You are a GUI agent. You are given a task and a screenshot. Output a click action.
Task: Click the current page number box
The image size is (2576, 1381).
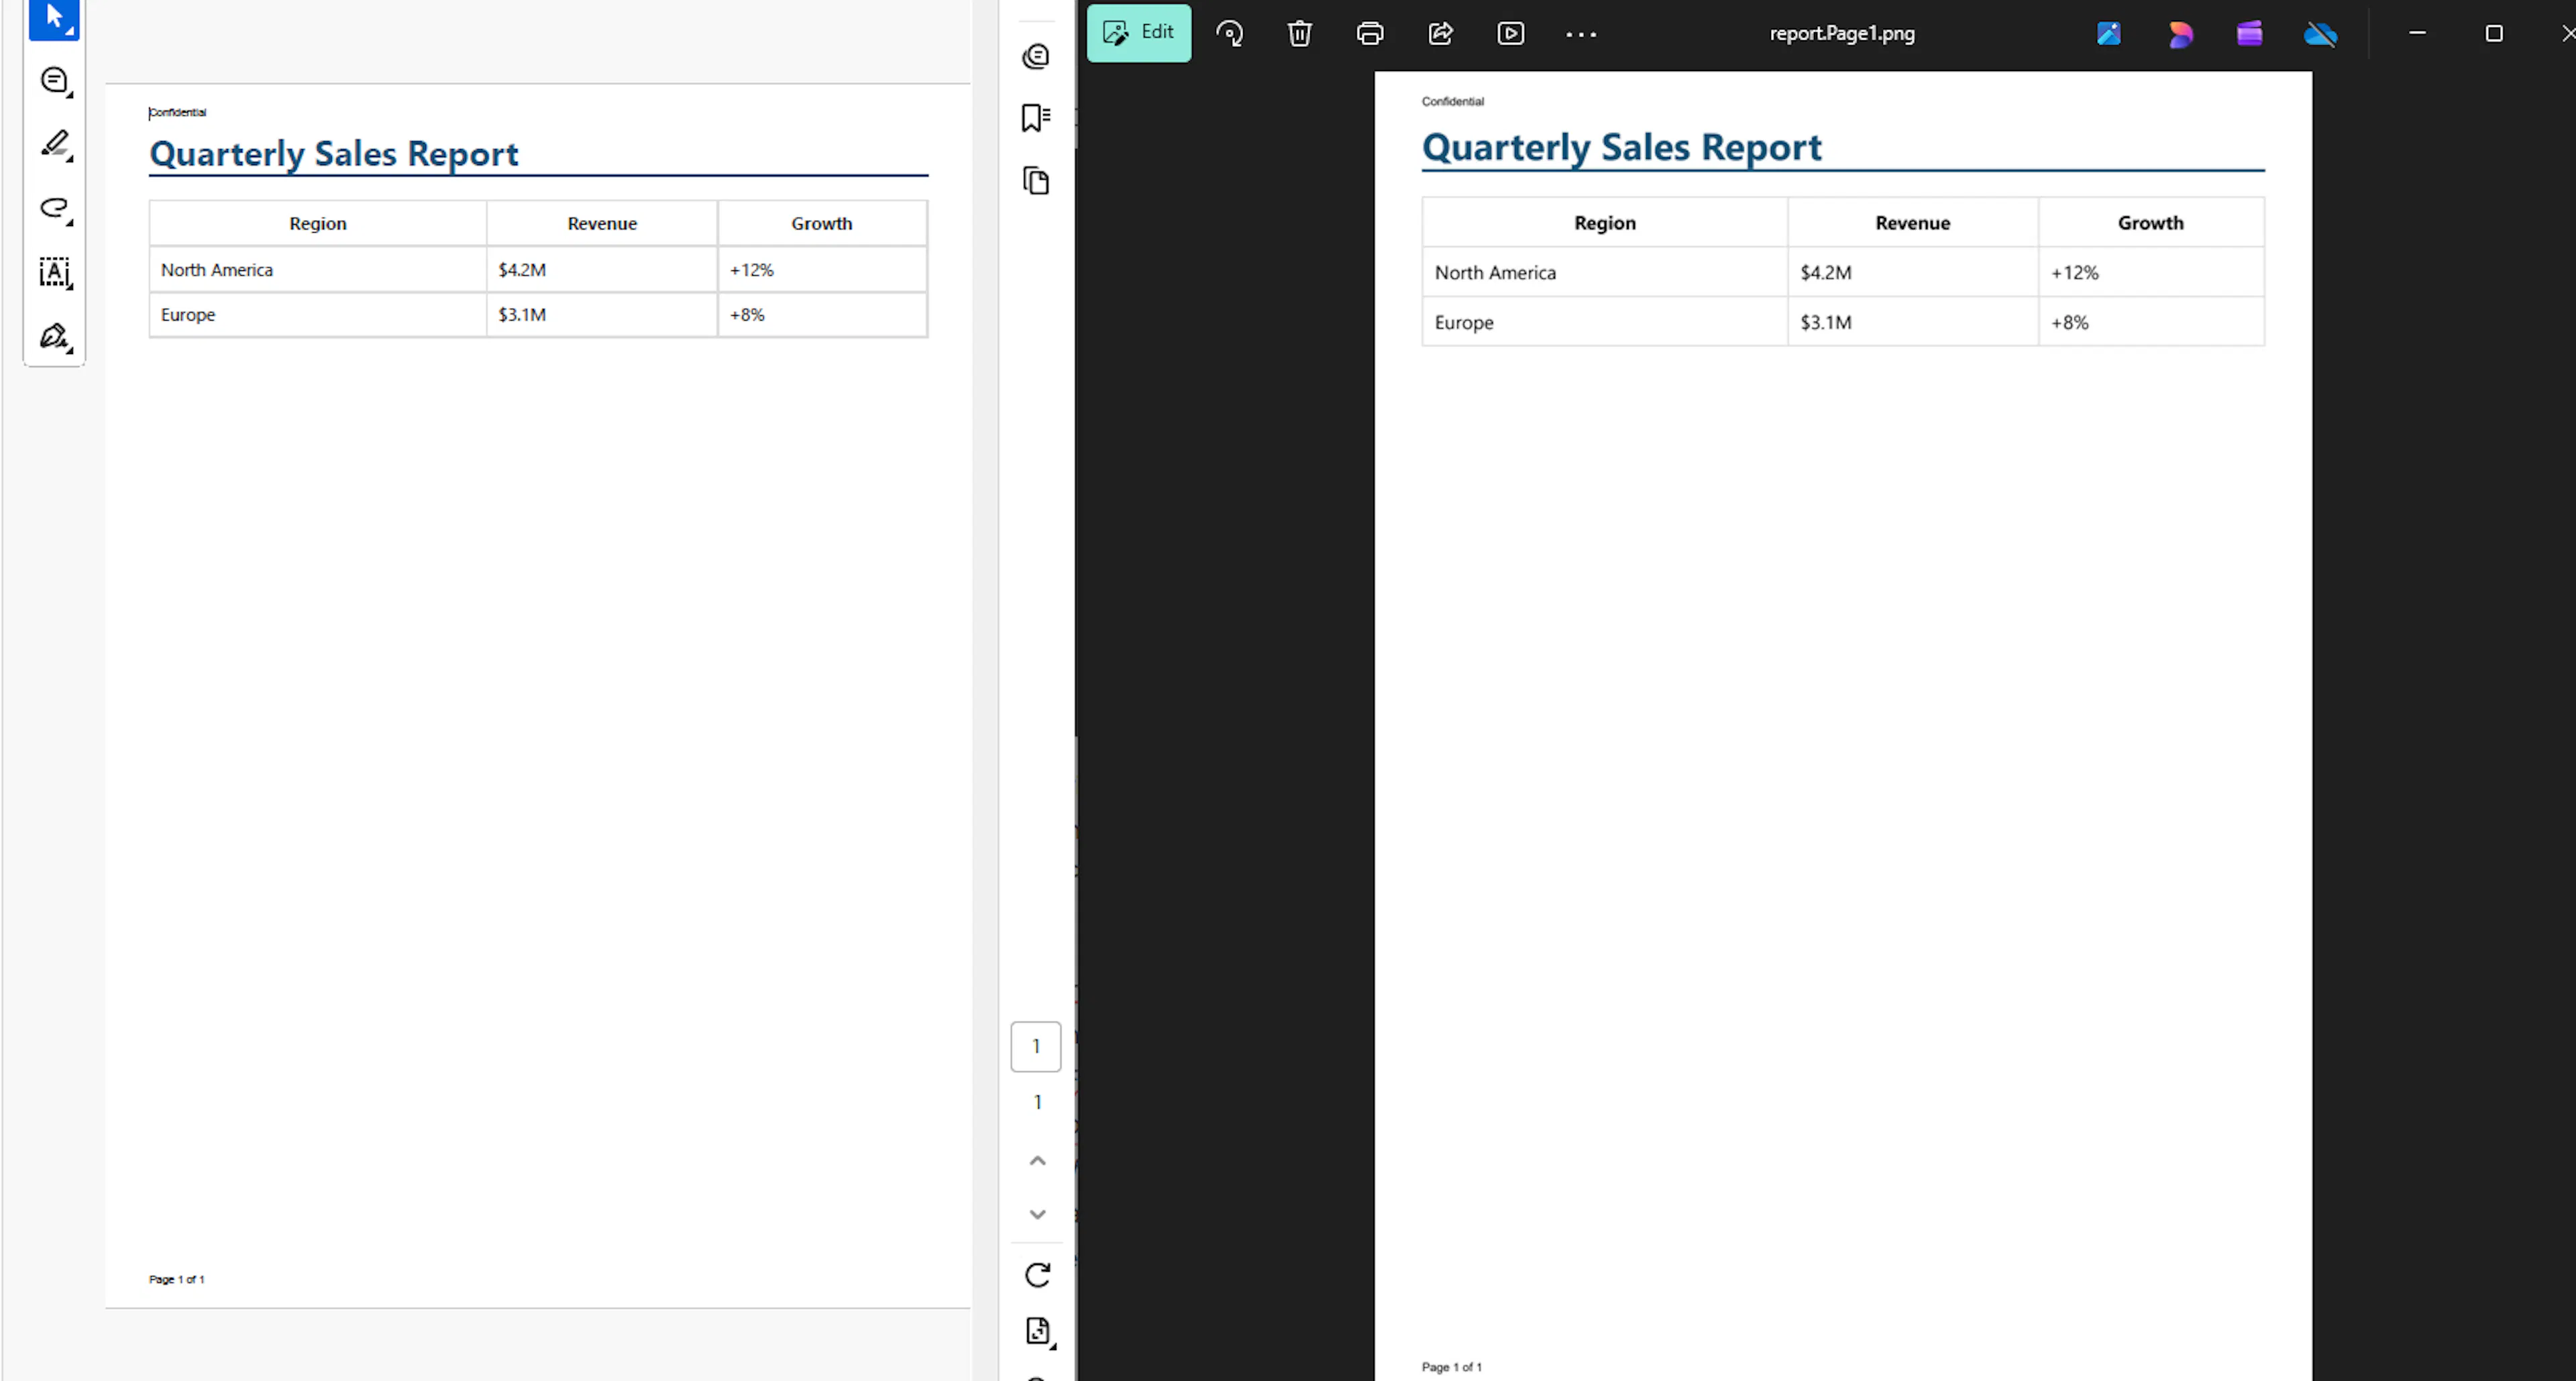coord(1036,1047)
